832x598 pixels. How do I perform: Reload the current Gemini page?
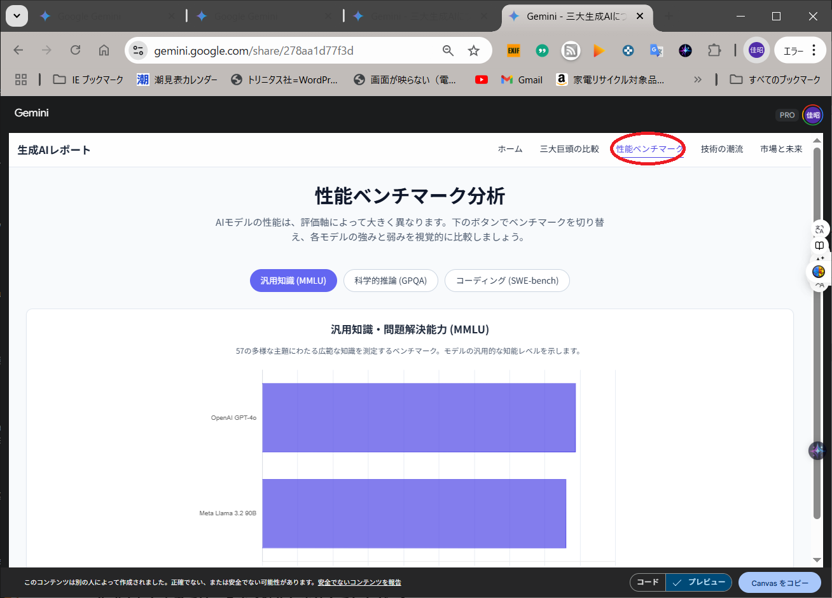coord(75,50)
